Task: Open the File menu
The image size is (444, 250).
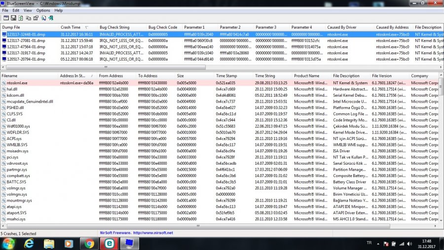Action: pyautogui.click(x=5, y=10)
